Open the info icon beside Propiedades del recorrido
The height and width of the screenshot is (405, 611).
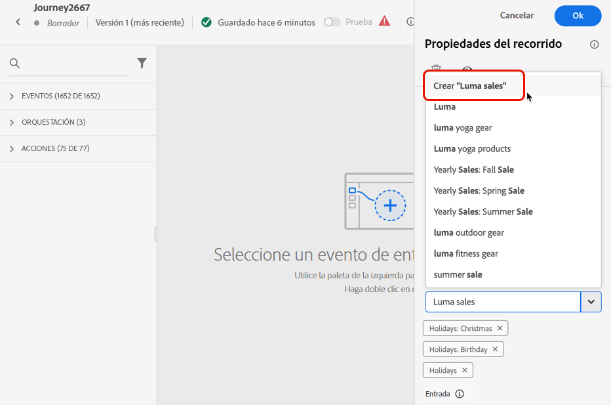click(x=594, y=45)
